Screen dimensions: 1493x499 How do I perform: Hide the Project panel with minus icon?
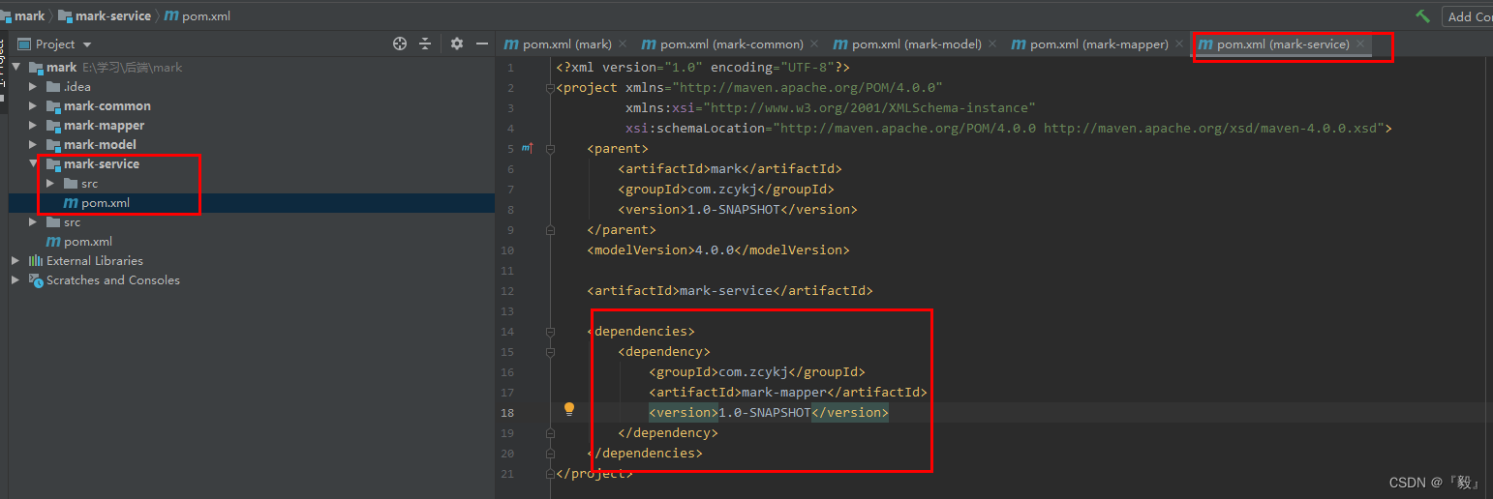coord(481,44)
